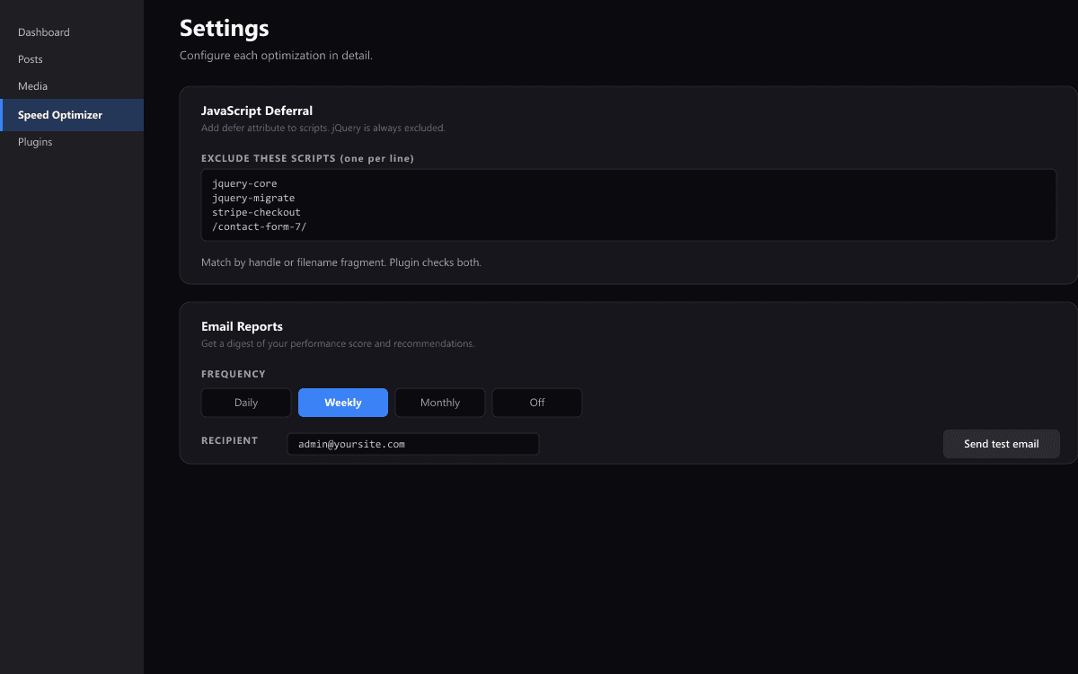
Task: Click the EXCLUDE THESE SCRIPTS label
Action: 307,158
